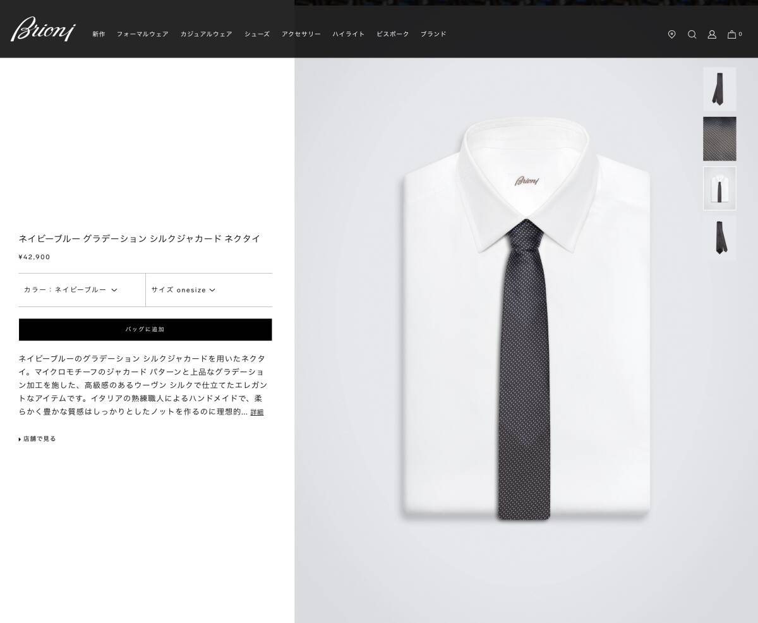The image size is (758, 623).
Task: Open the カジュアルウェア menu
Action: [206, 34]
